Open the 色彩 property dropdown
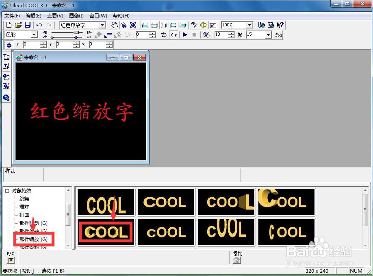This screenshot has width=373, height=276. pos(34,35)
